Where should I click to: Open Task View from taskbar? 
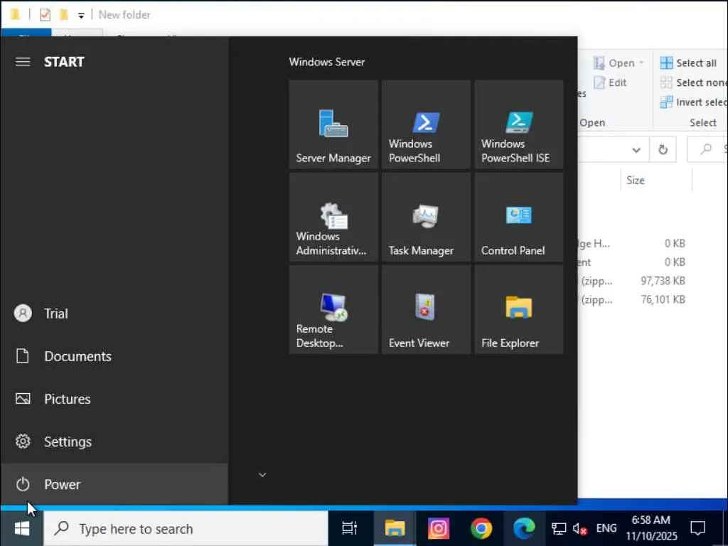pos(349,528)
